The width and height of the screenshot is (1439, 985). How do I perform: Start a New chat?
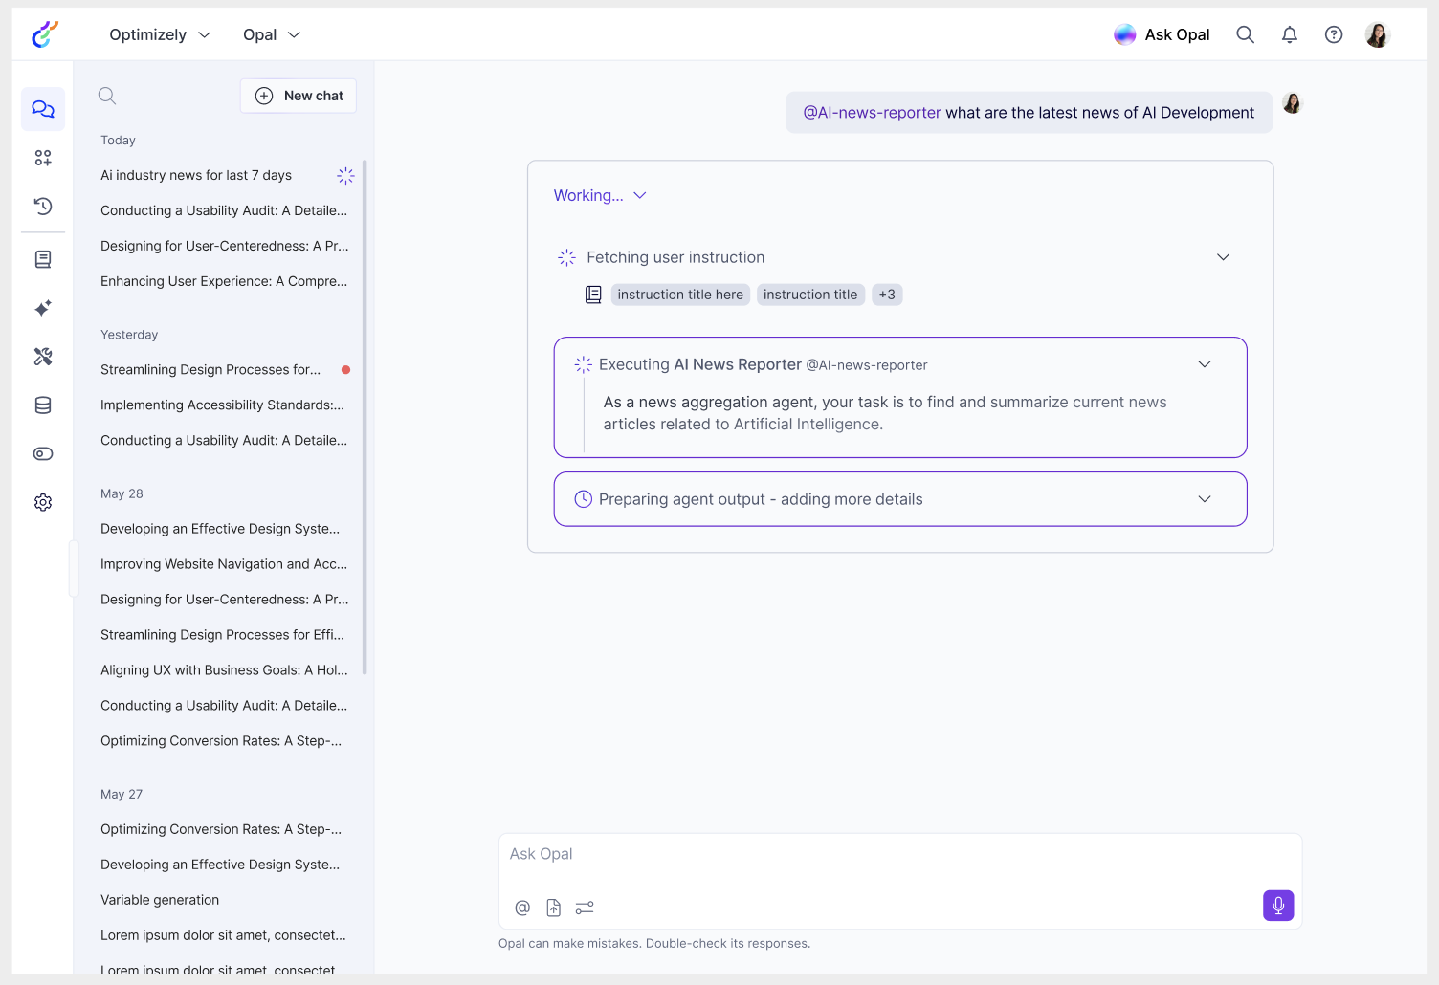299,96
